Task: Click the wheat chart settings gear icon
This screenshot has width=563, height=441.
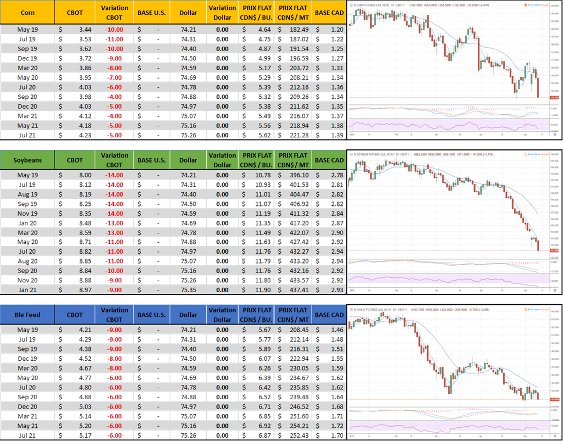Action: (555, 436)
